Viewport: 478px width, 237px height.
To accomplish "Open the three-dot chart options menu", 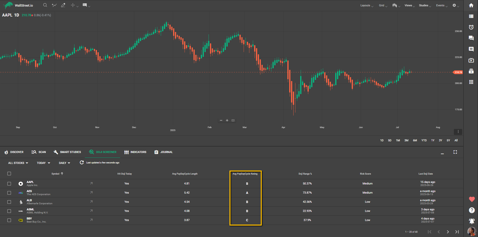I will pos(458,132).
